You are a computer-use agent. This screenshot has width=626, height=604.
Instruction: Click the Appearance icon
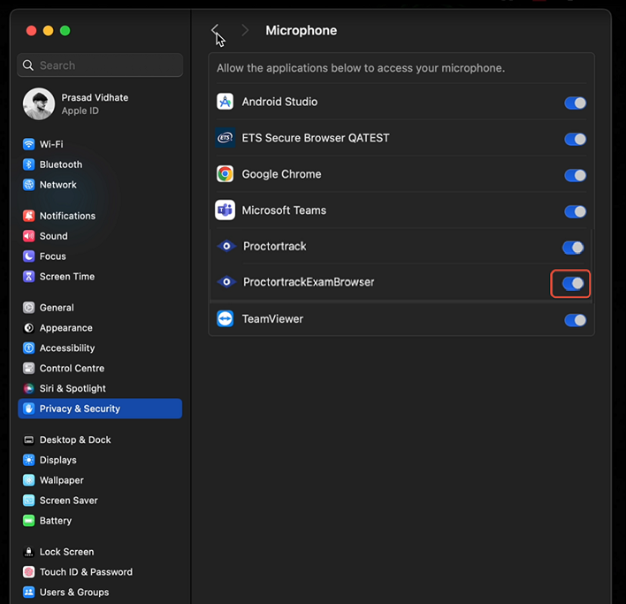tap(29, 328)
